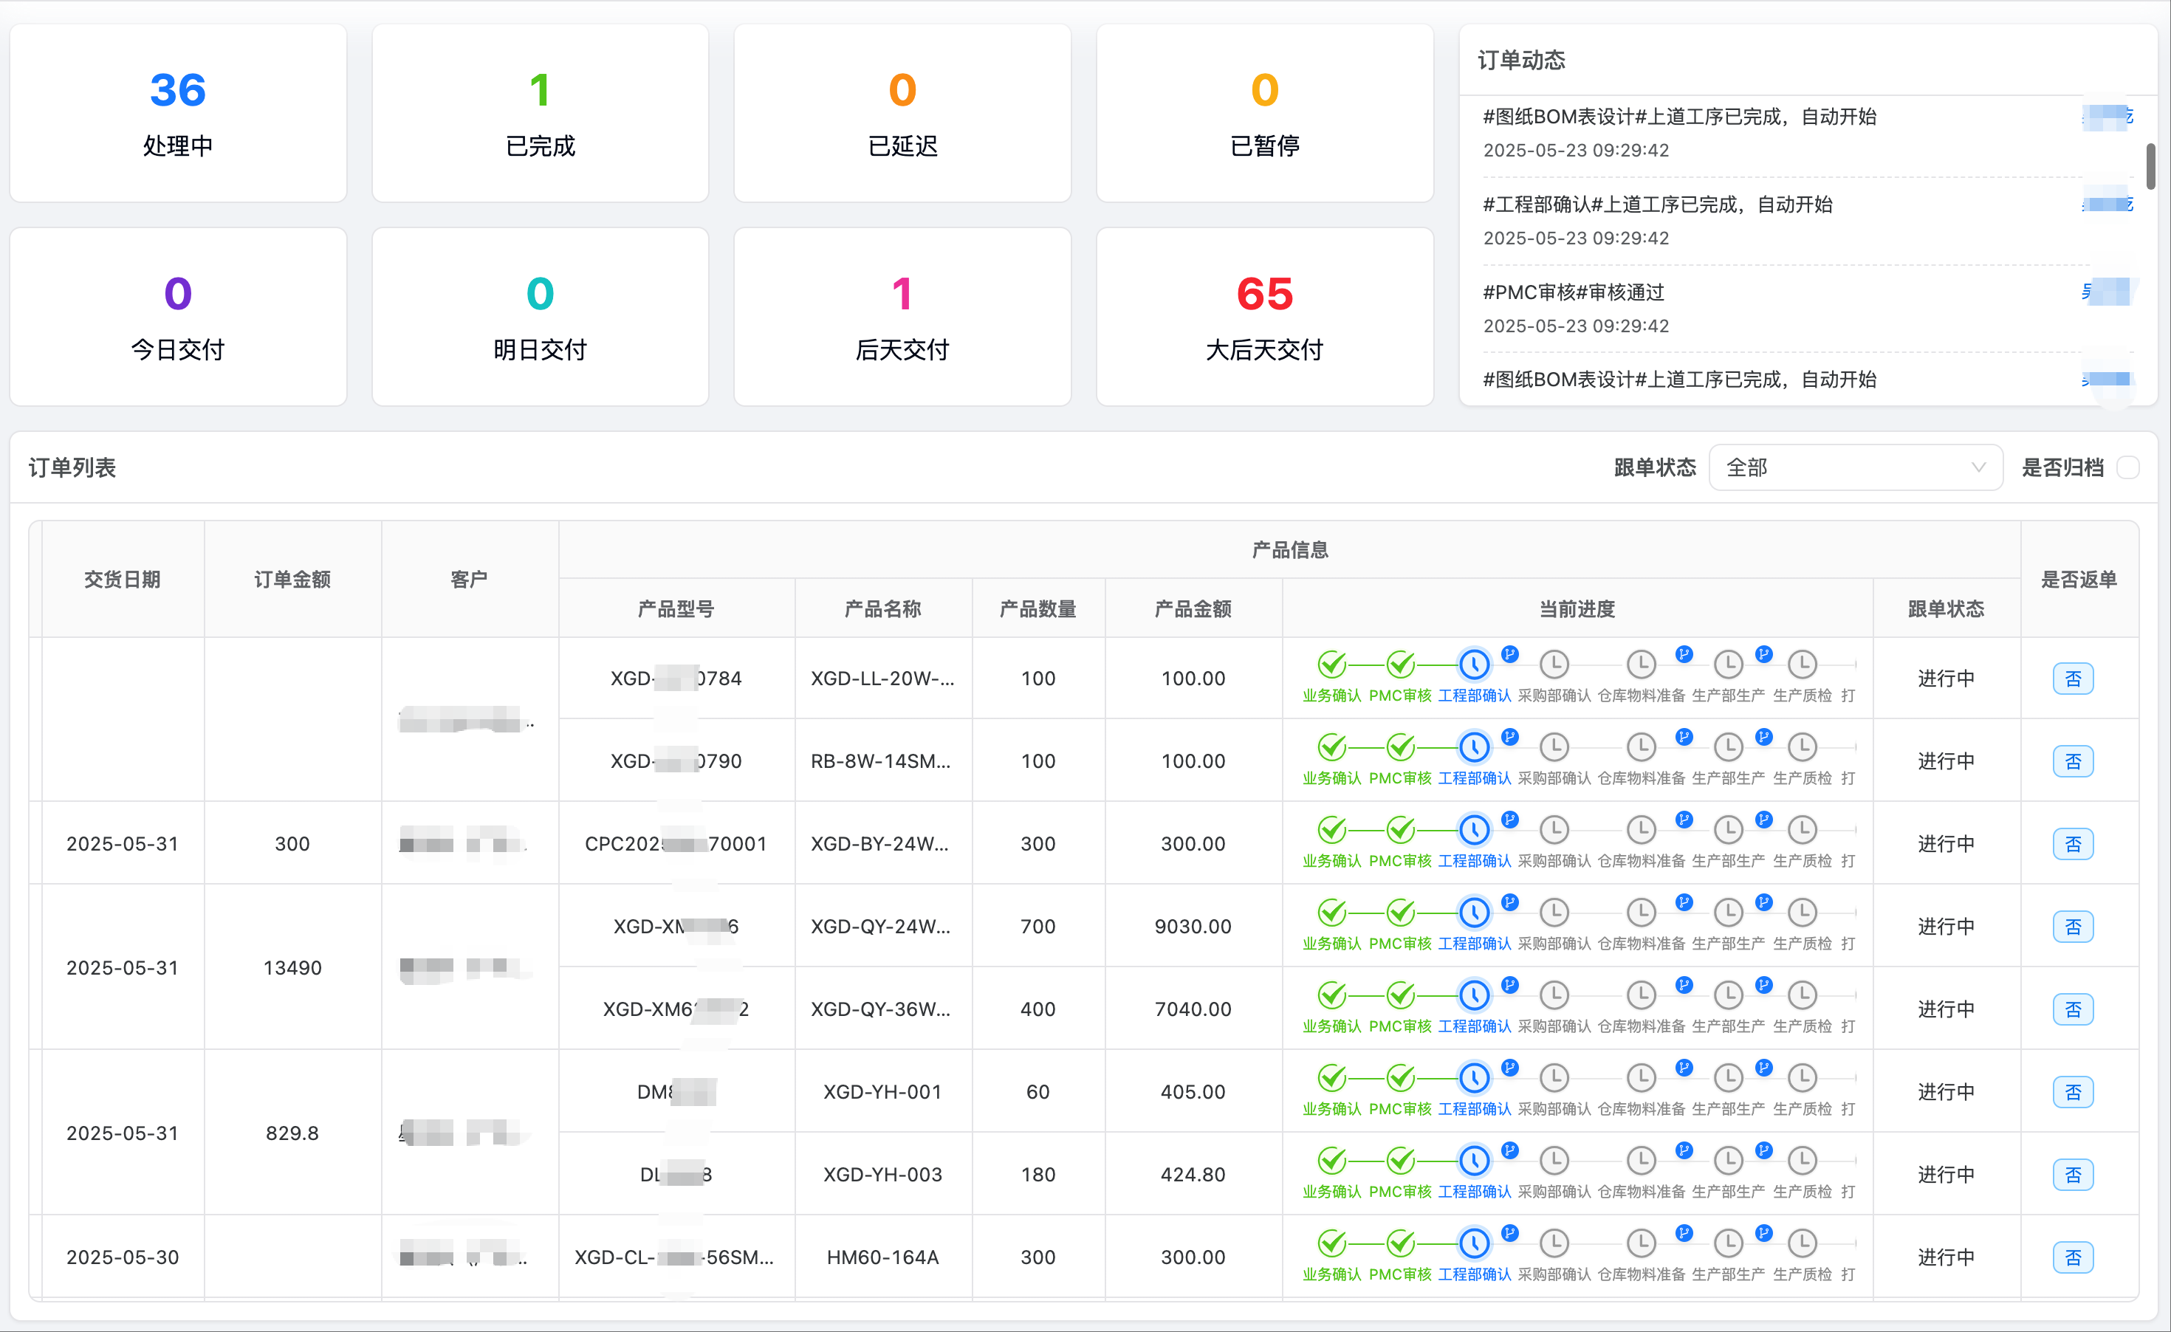The height and width of the screenshot is (1332, 2171).
Task: Click 仓库物料准备 clock icon in RB-8W-14SM row
Action: (x=1641, y=747)
